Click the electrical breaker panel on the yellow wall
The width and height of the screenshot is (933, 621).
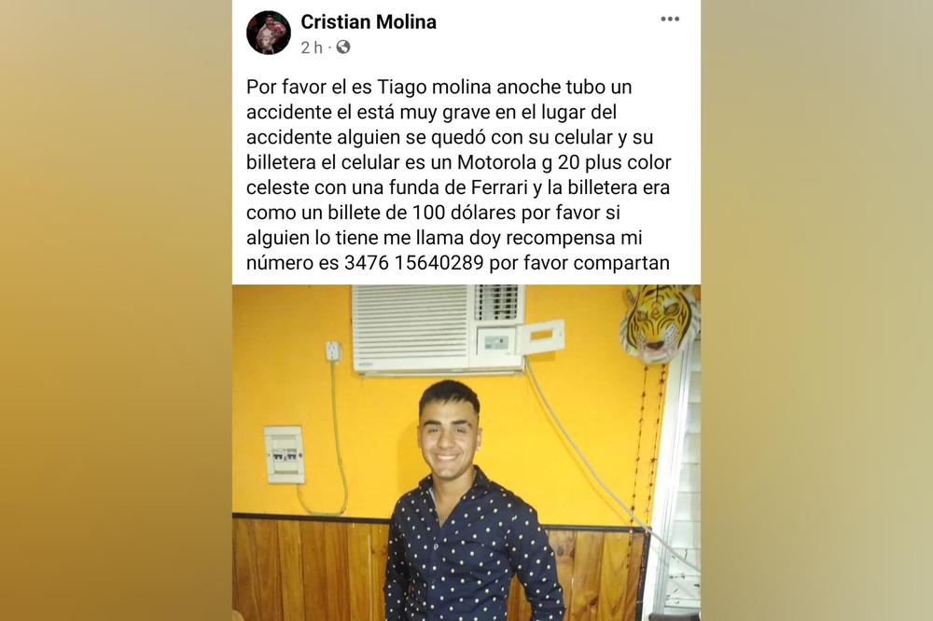[x=285, y=454]
